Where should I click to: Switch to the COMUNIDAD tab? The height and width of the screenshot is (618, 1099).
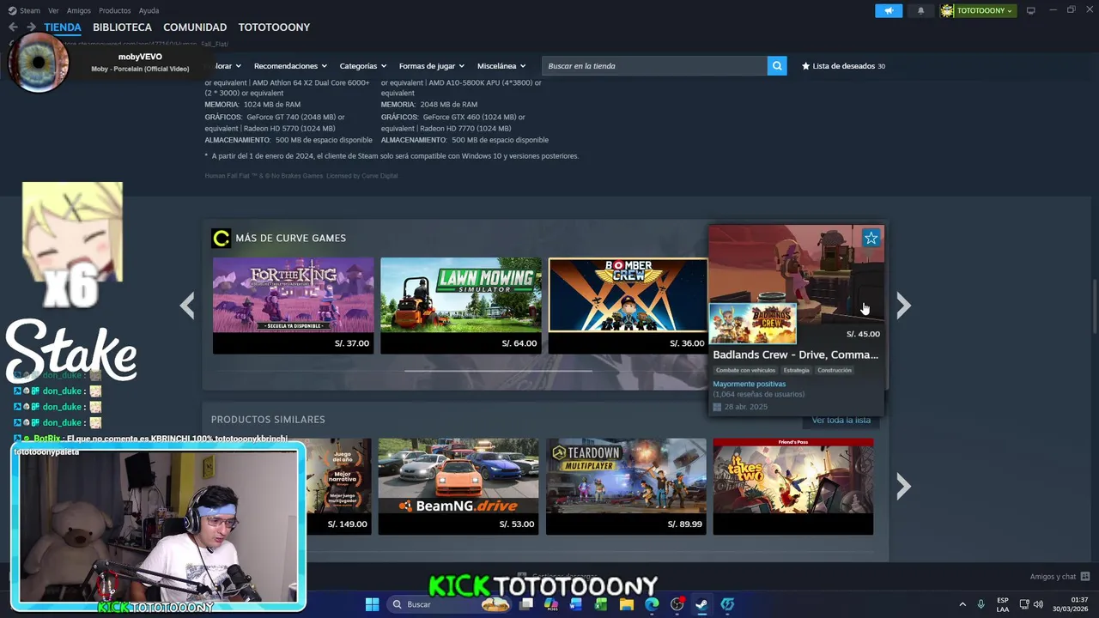pyautogui.click(x=195, y=27)
